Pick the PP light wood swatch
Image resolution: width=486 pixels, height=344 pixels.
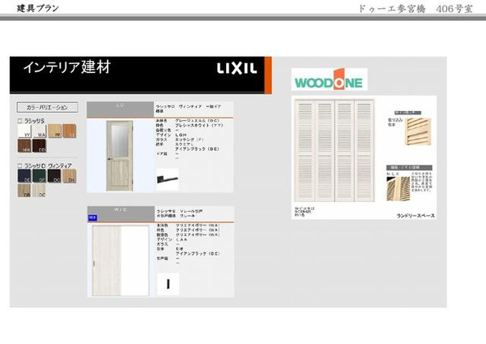(x=54, y=131)
